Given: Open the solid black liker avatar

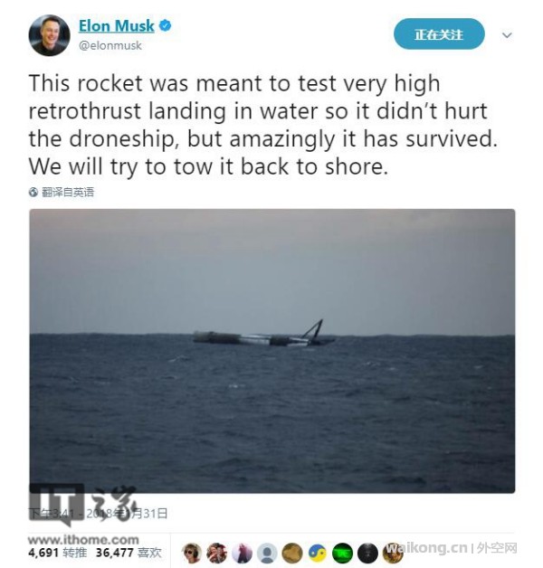Looking at the screenshot, I should 367,553.
